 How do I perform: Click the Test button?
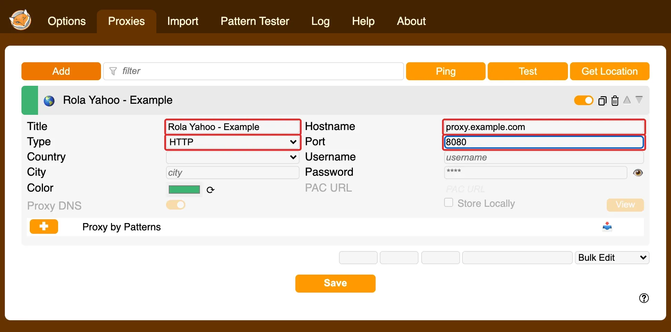click(x=528, y=71)
